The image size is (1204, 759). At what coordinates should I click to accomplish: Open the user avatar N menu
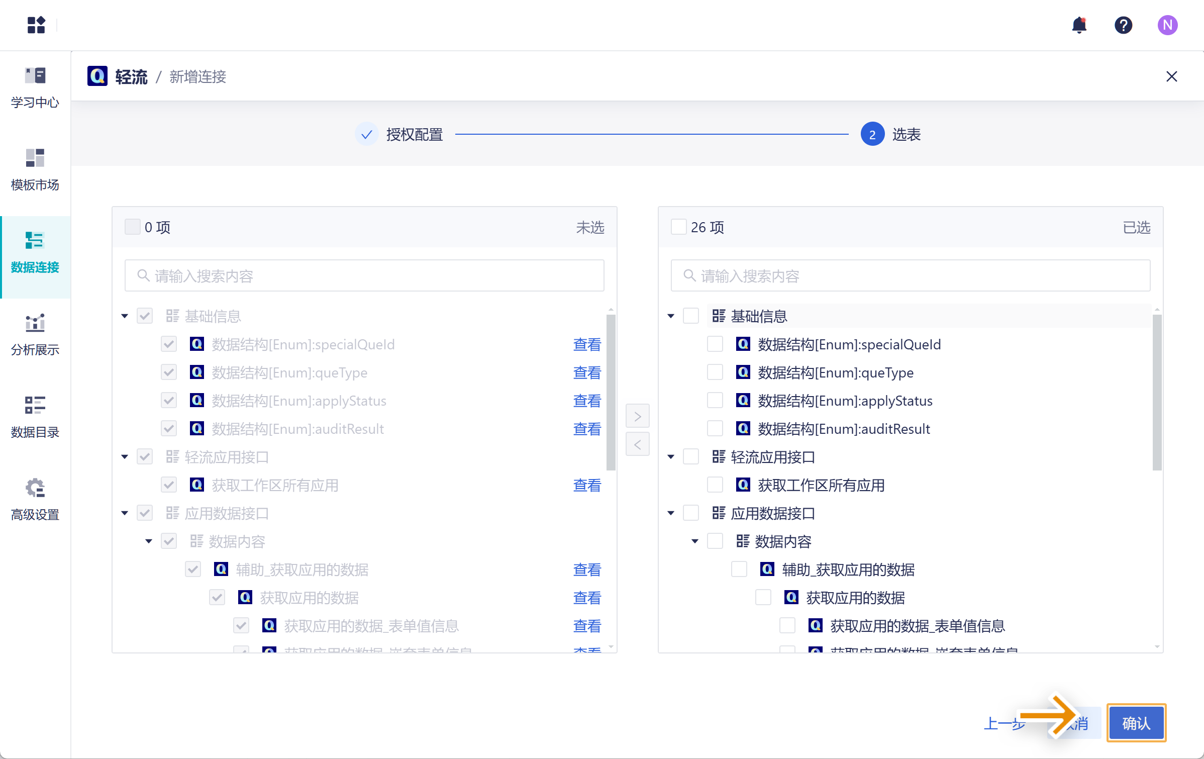point(1167,25)
